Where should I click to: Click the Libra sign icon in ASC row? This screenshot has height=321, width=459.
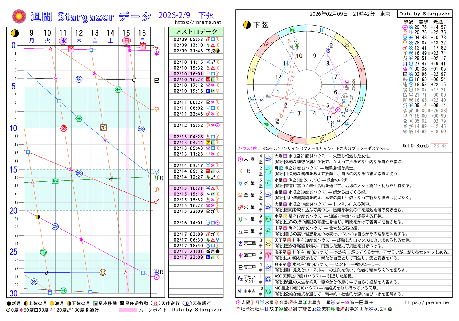tap(268, 279)
